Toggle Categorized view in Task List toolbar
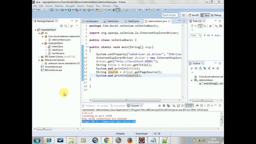The width and height of the screenshot is (256, 144). [200, 26]
